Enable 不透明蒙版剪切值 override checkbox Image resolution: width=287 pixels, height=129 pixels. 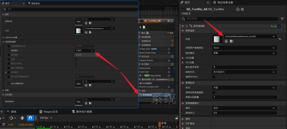click(x=9, y=46)
